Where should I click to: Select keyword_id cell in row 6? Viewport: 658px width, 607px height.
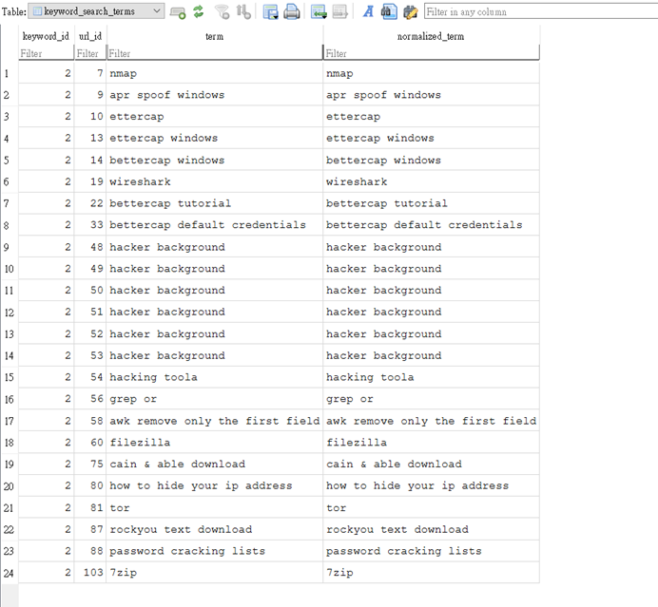coord(47,181)
